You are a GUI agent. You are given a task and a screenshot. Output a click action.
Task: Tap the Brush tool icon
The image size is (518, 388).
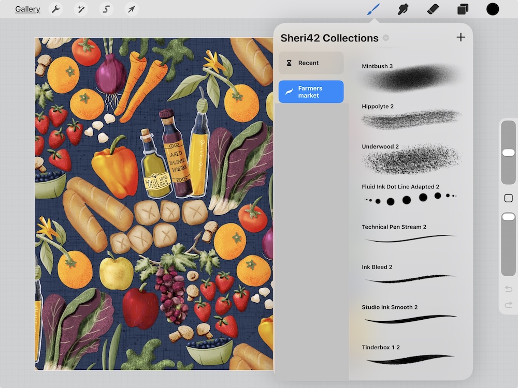373,9
